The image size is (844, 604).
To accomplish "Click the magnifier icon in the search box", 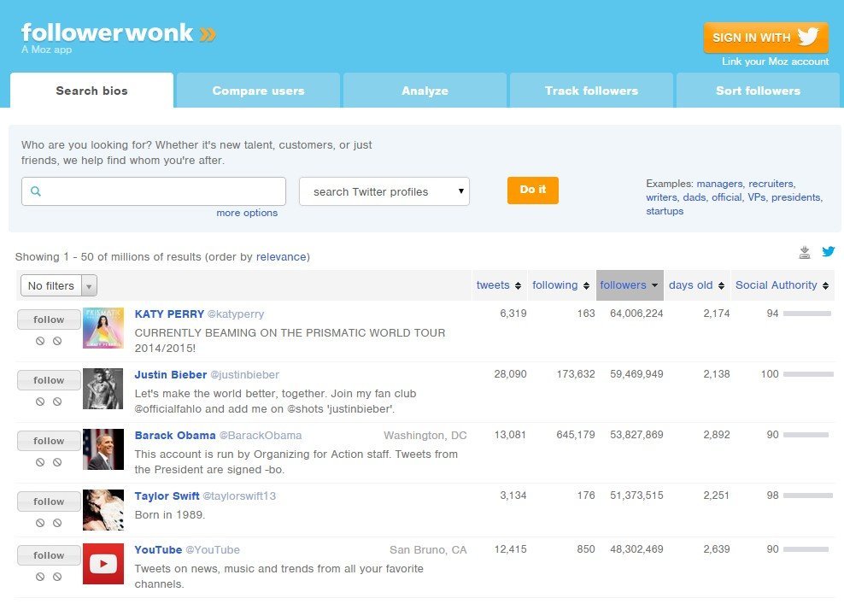I will 36,191.
